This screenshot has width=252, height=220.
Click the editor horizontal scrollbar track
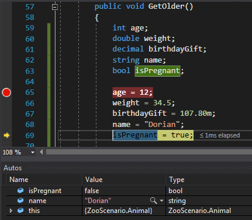149,152
